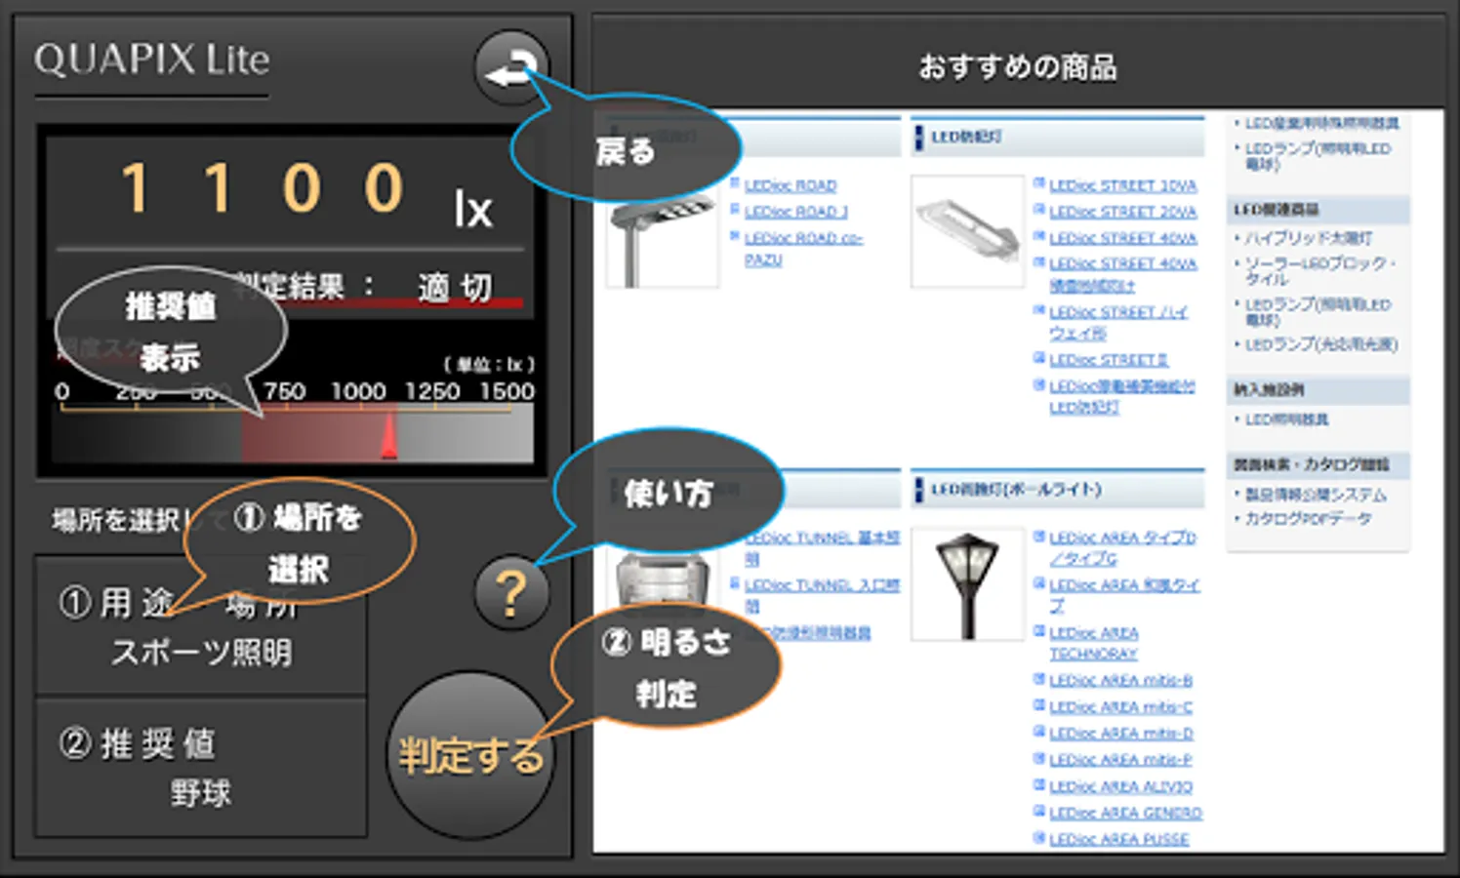This screenshot has width=1460, height=878.
Task: Open the LEDioc STREET 20VA link
Action: pos(1122,212)
